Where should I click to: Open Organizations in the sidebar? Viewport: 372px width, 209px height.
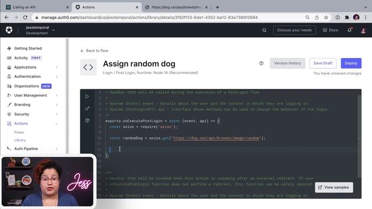click(x=26, y=86)
